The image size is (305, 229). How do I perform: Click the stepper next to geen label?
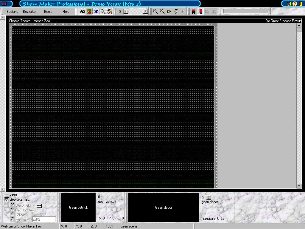point(7,195)
